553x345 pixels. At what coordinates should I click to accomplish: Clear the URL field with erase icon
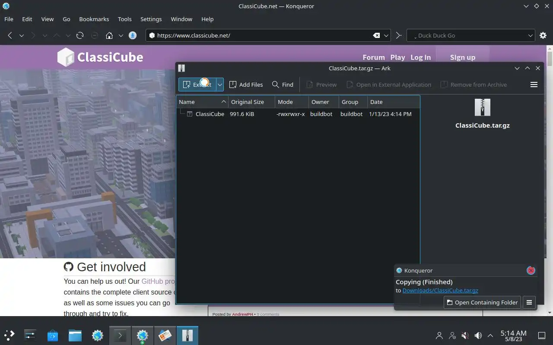(377, 35)
